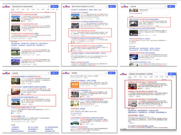Focus the search query field in the bottom-right screenshot

(148, 74)
